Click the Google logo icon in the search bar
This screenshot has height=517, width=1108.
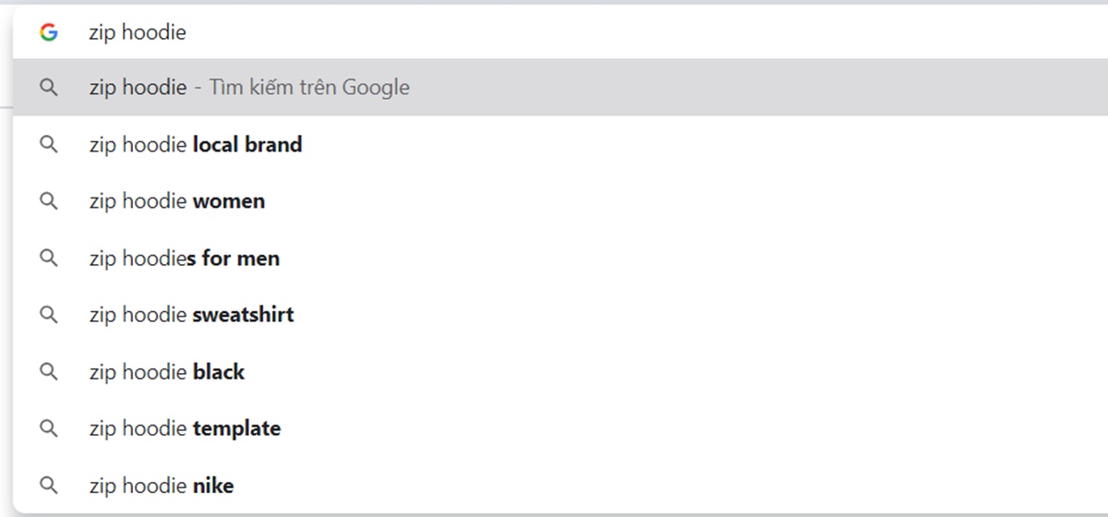49,32
